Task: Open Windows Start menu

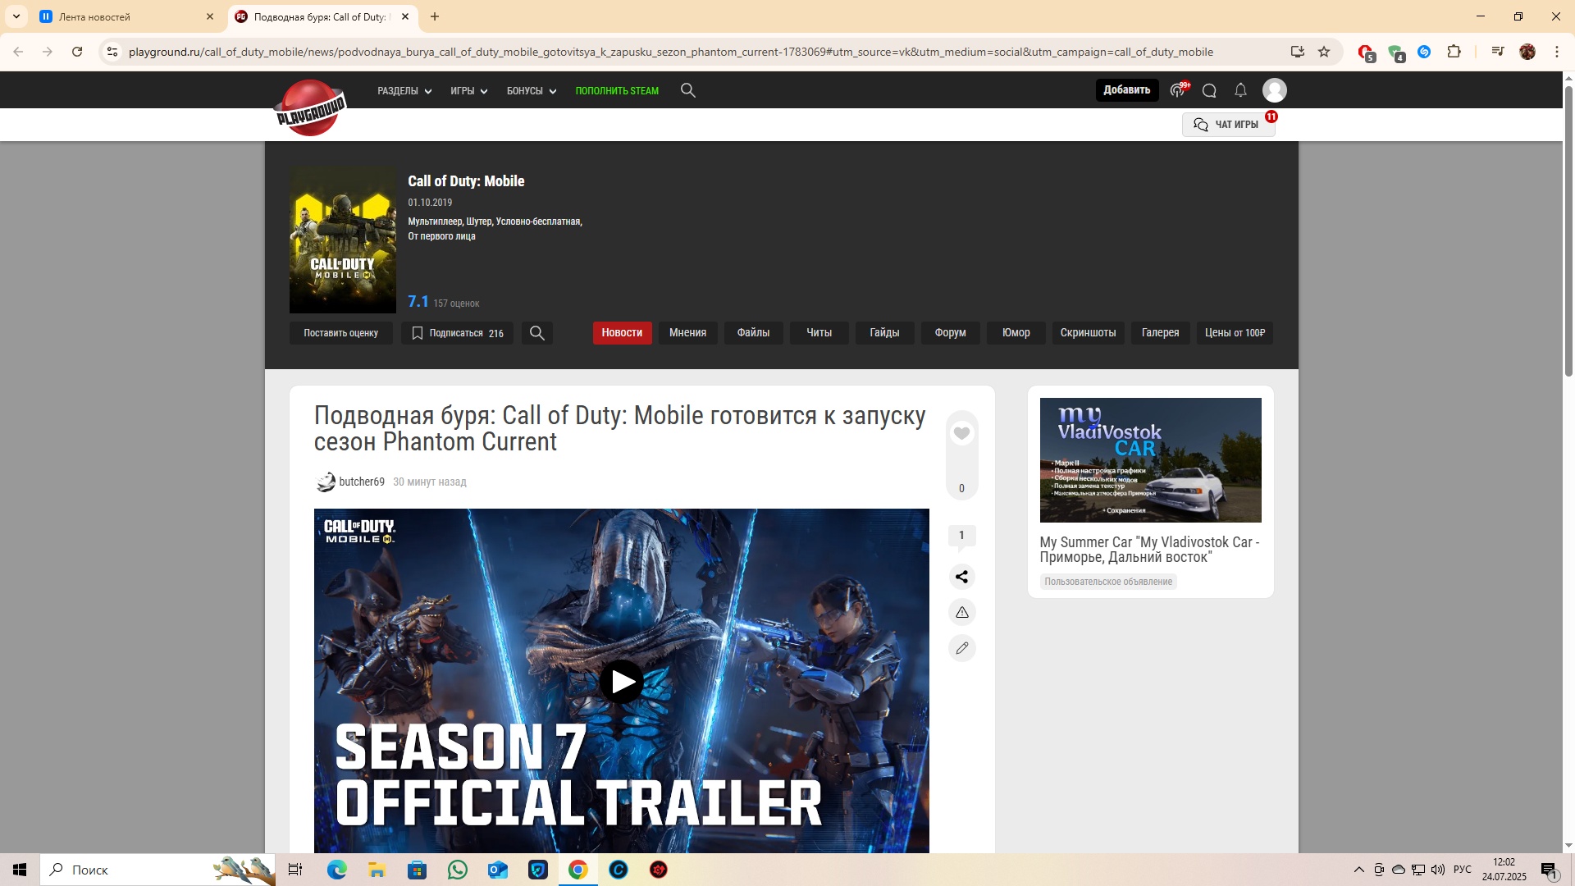Action: tap(20, 870)
